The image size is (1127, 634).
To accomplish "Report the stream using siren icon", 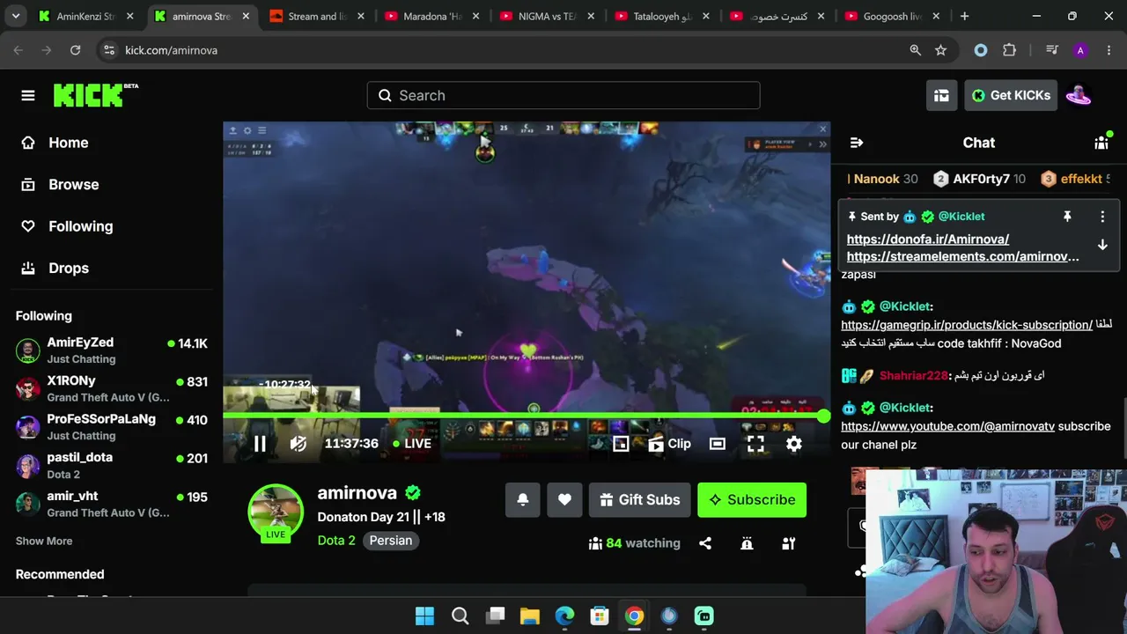I will click(747, 543).
